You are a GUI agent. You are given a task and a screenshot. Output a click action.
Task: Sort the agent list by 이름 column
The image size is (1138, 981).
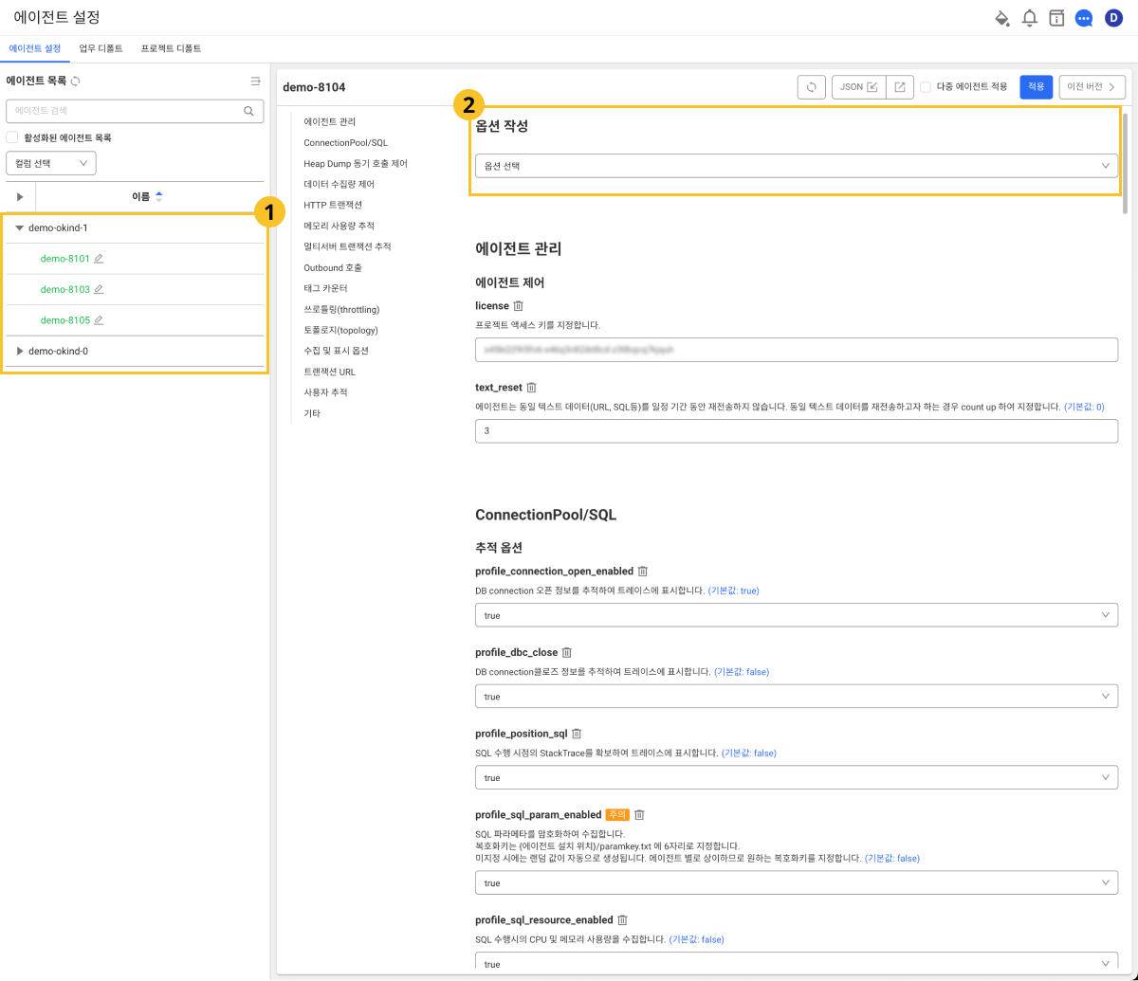point(147,196)
